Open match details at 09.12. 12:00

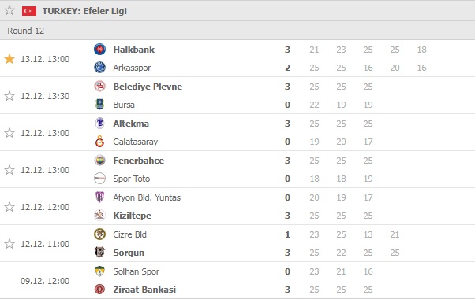point(237,281)
